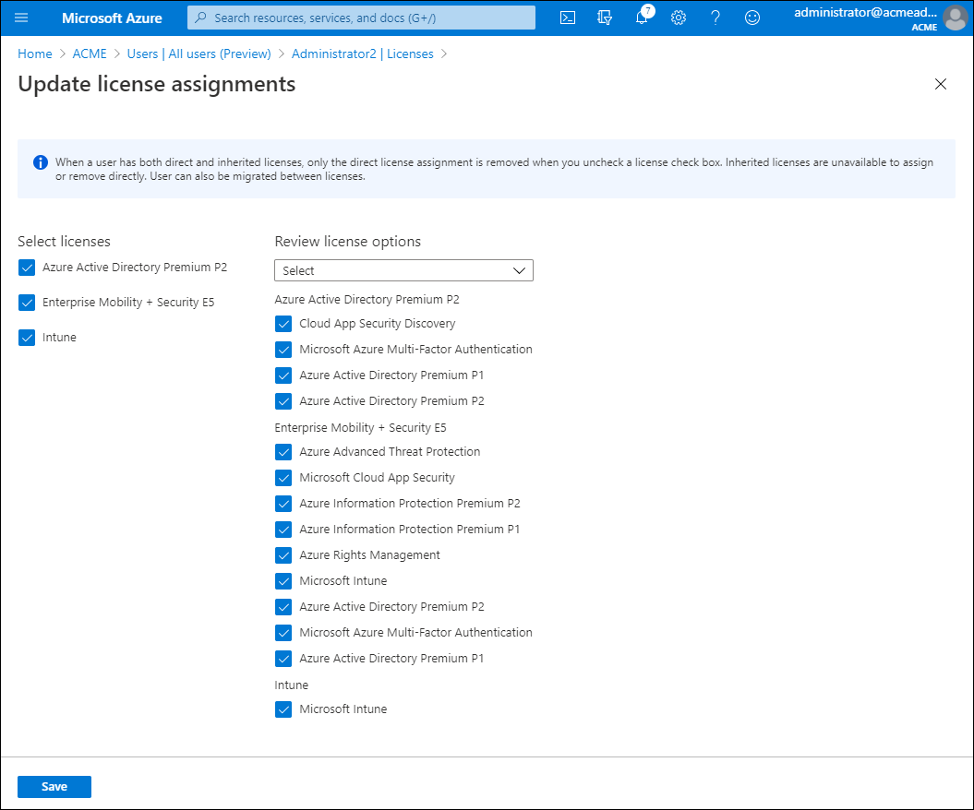Uncheck the Intune license checkbox
The image size is (974, 810).
[27, 338]
